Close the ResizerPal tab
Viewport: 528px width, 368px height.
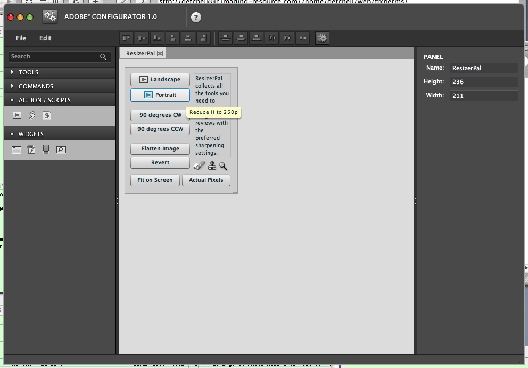click(x=160, y=53)
